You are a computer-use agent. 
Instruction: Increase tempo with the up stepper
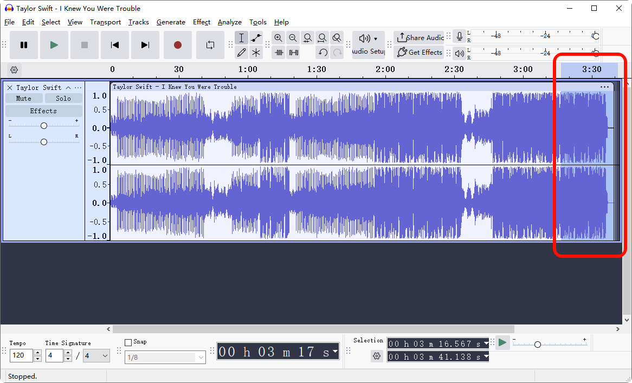tap(37, 352)
